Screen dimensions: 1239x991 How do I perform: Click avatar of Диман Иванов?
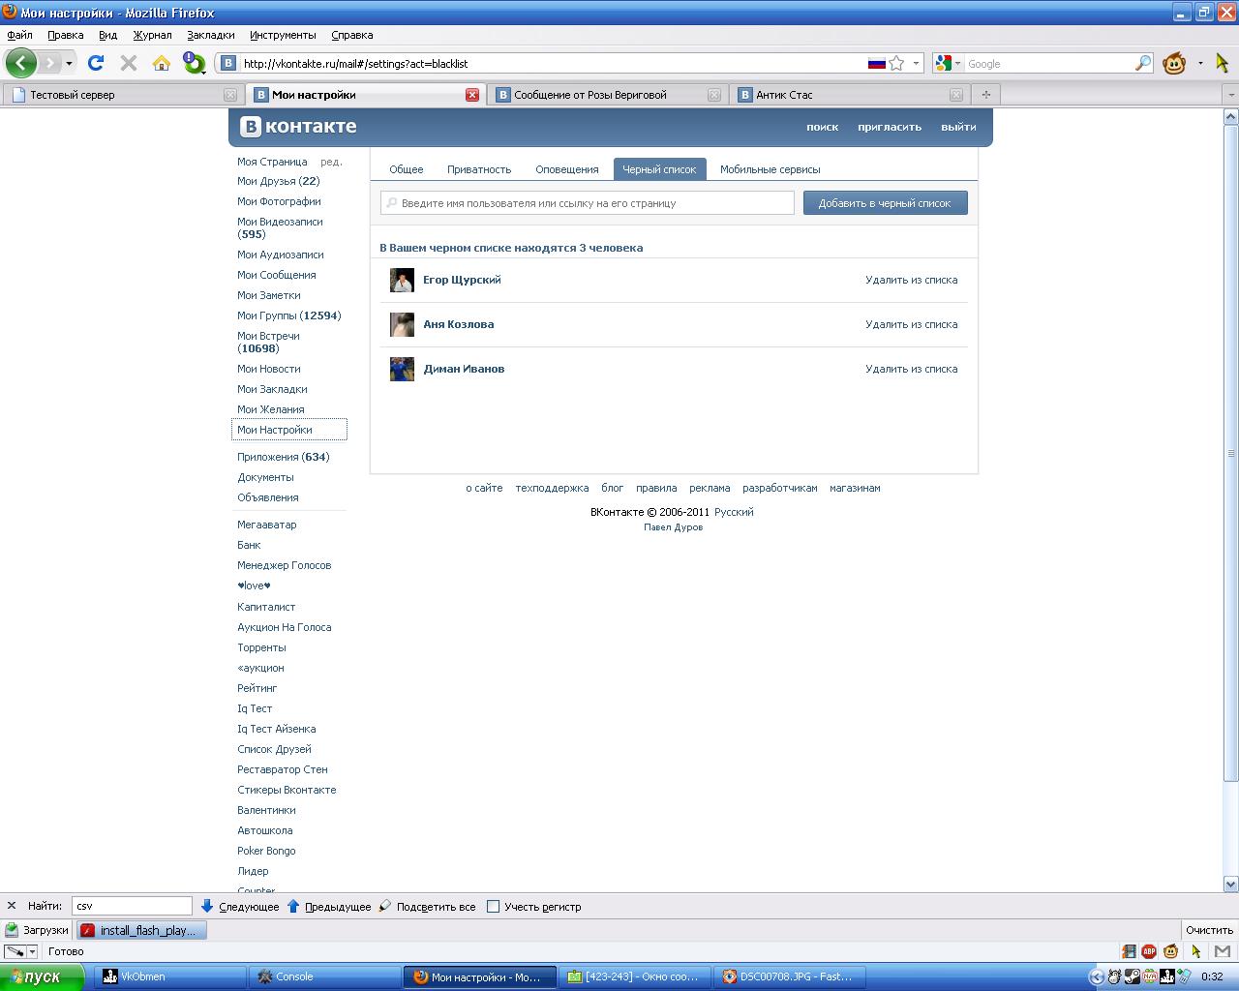[x=402, y=369]
